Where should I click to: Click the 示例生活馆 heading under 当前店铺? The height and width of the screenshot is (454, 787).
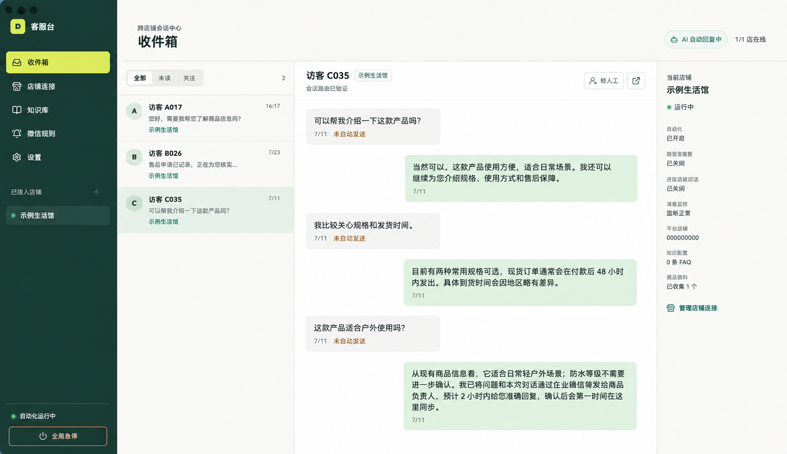[687, 90]
